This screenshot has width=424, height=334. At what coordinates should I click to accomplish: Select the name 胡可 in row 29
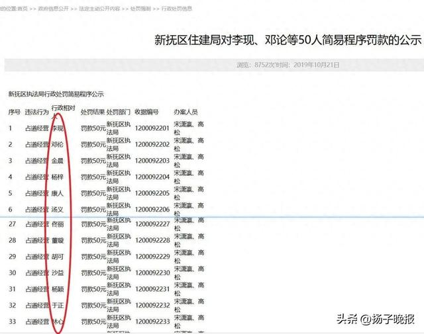click(x=58, y=257)
